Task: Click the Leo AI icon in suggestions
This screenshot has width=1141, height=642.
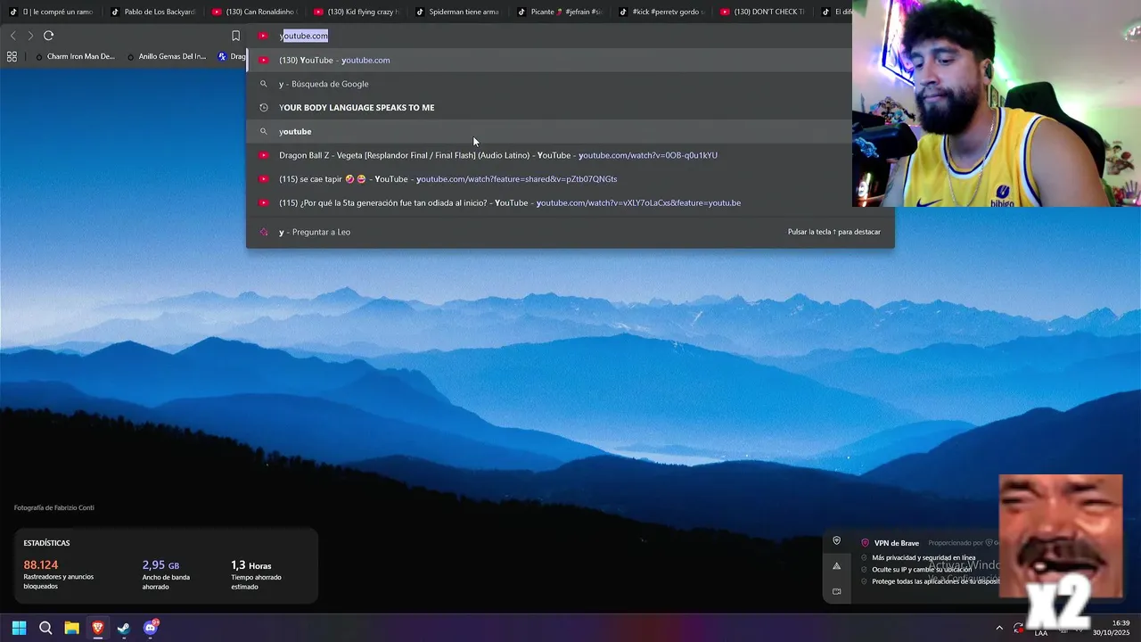Action: pyautogui.click(x=263, y=232)
